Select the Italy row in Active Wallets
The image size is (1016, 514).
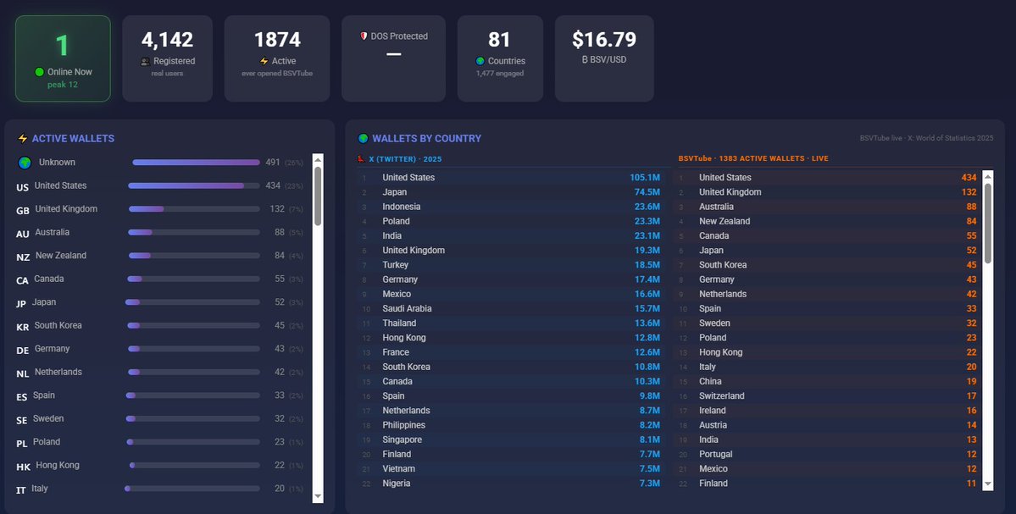pos(159,489)
